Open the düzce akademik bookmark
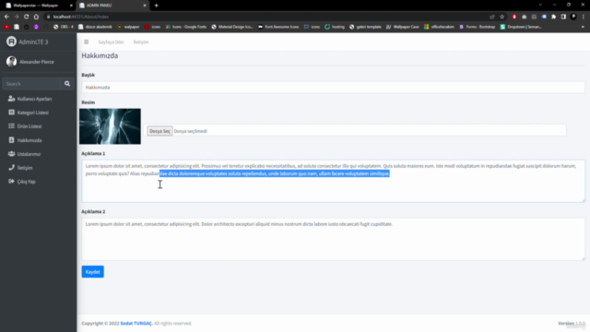Screen dimensions: 590x332 pos(95,27)
